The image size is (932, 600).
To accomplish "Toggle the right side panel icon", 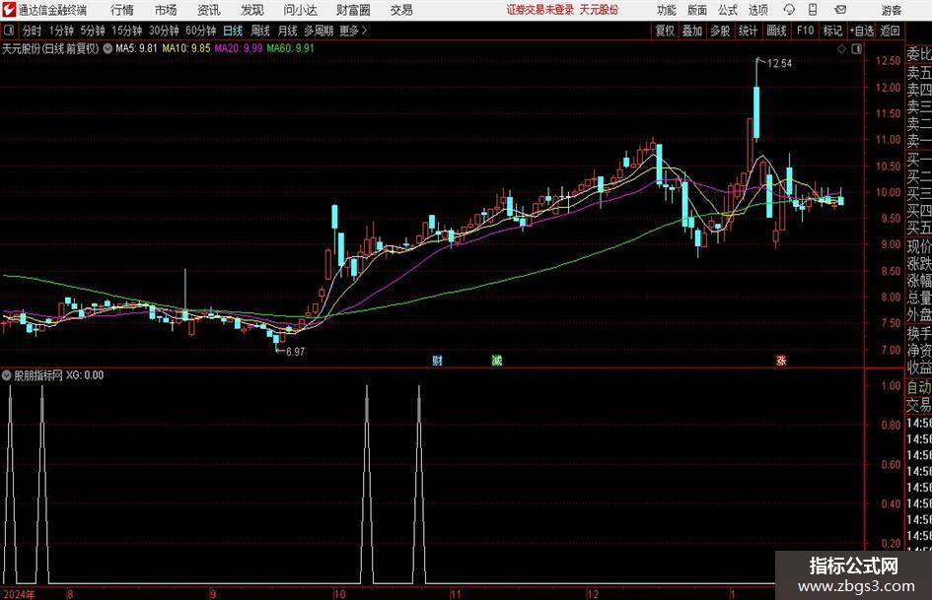I will pos(856,49).
